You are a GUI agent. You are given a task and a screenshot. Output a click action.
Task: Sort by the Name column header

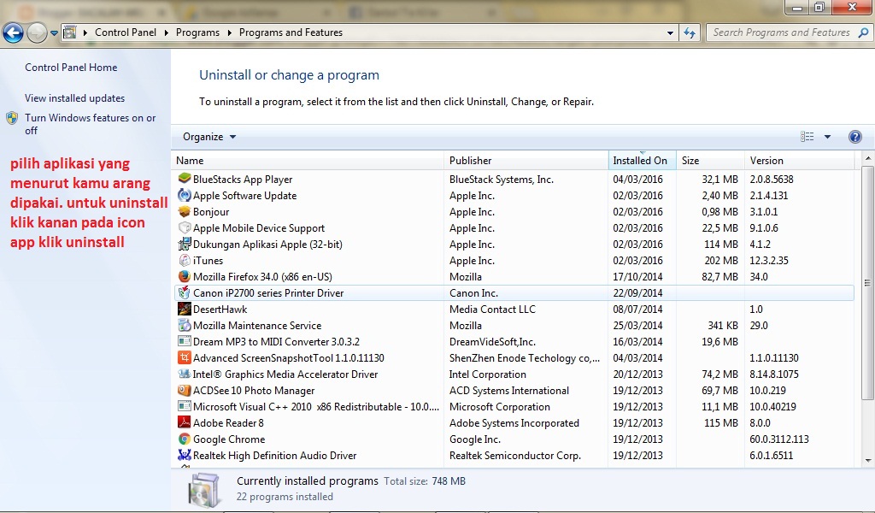(x=308, y=160)
